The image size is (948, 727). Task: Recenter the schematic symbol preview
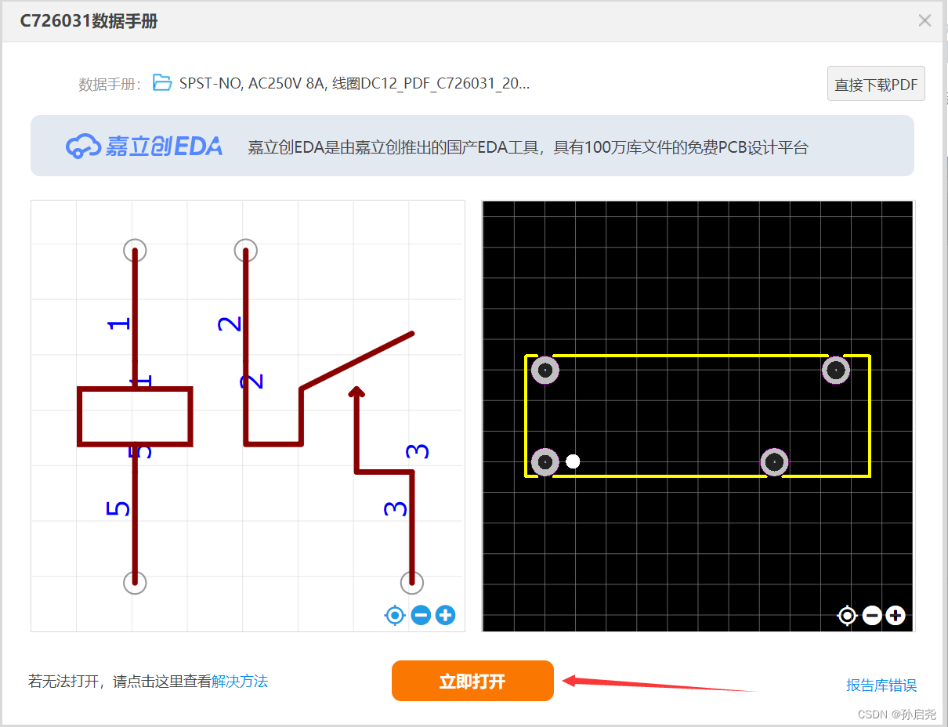[x=395, y=615]
